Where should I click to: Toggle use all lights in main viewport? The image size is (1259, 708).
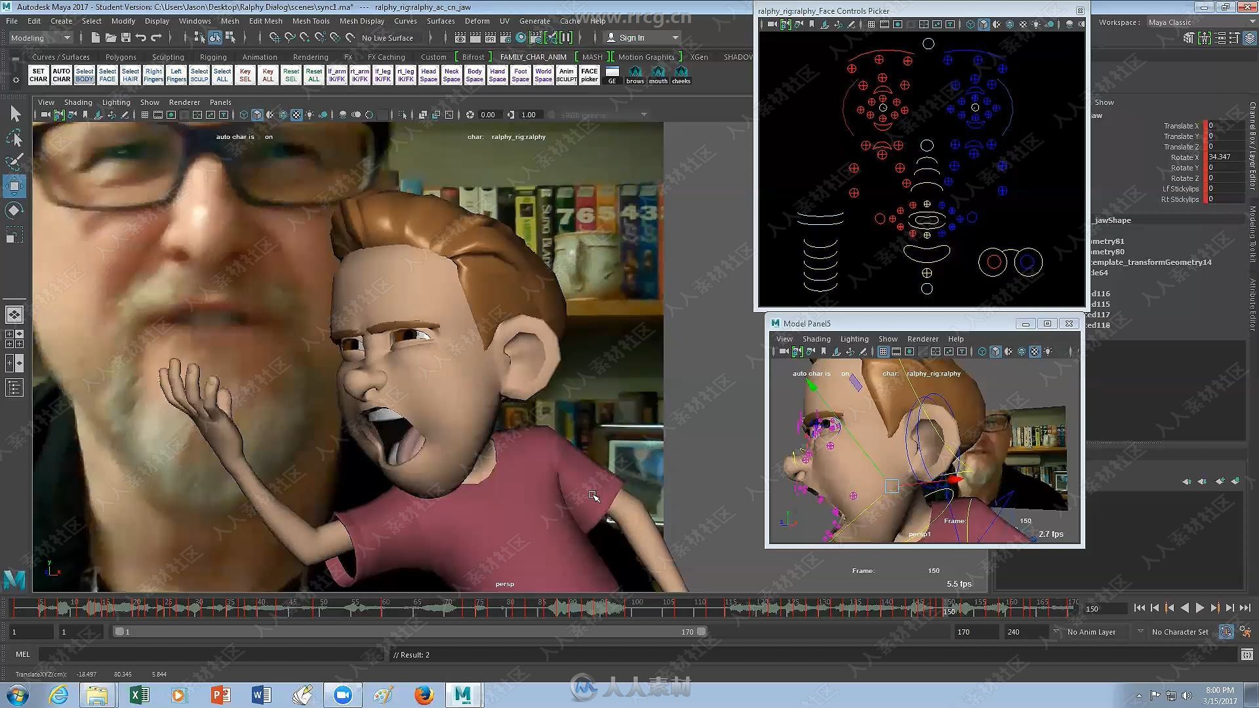click(x=310, y=115)
